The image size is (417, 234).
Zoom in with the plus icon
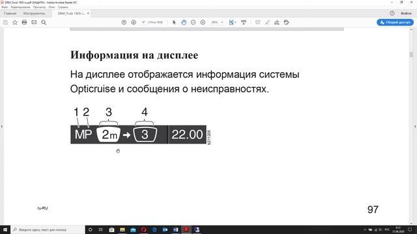point(203,22)
